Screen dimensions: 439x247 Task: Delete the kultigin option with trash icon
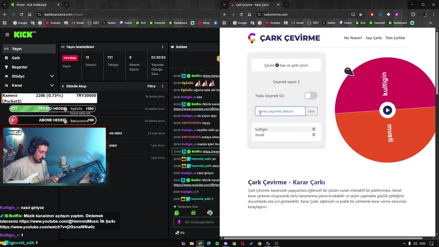[x=313, y=129]
